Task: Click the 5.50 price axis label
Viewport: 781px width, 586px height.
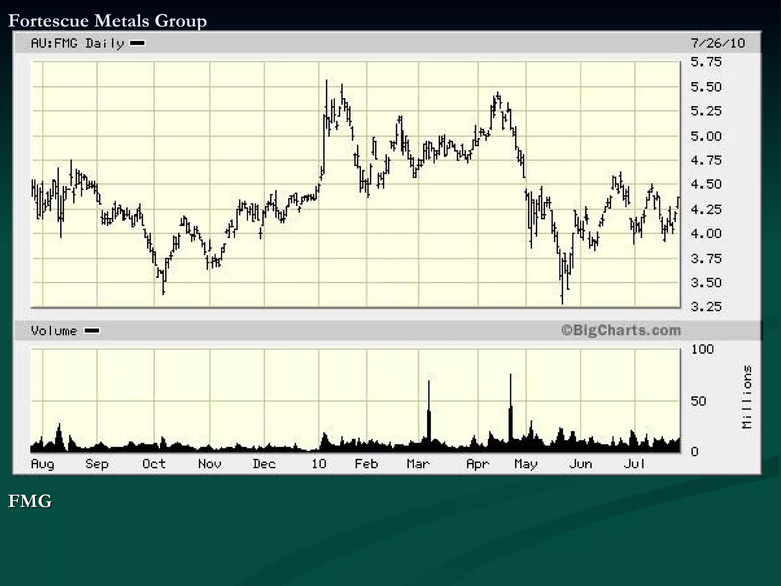Action: tap(706, 87)
